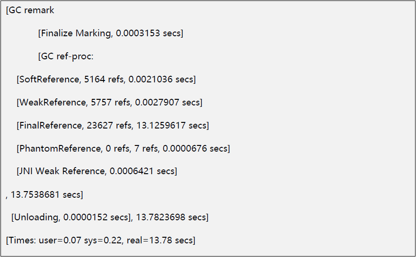Click the GC remark log line
The width and height of the screenshot is (416, 257).
pyautogui.click(x=30, y=10)
